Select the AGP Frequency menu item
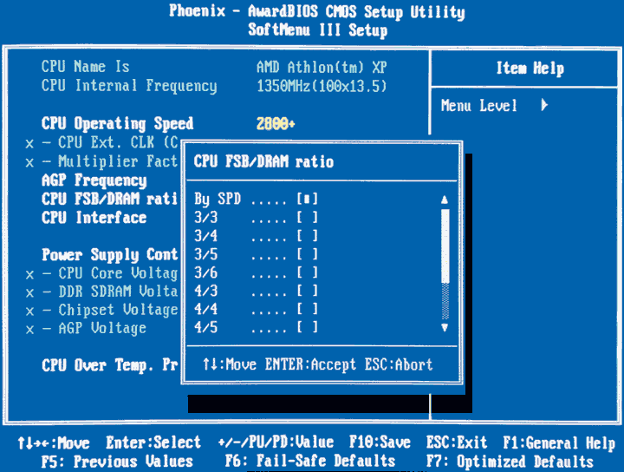 (94, 180)
